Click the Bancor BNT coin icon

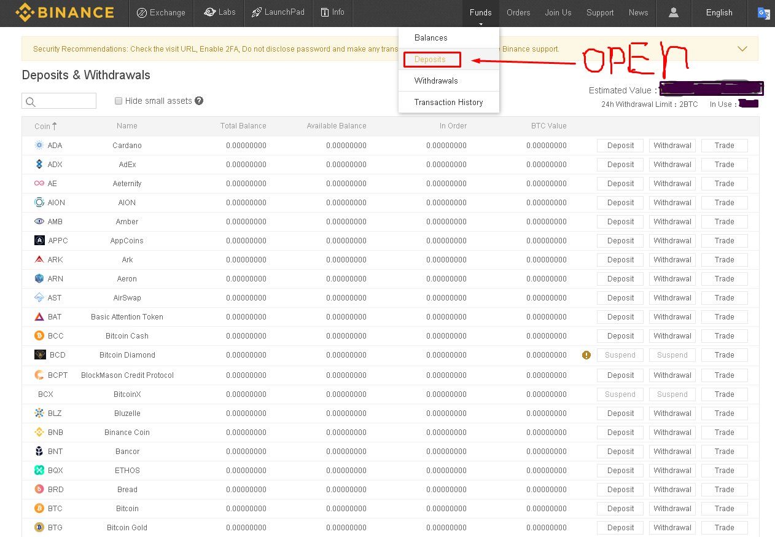point(39,452)
